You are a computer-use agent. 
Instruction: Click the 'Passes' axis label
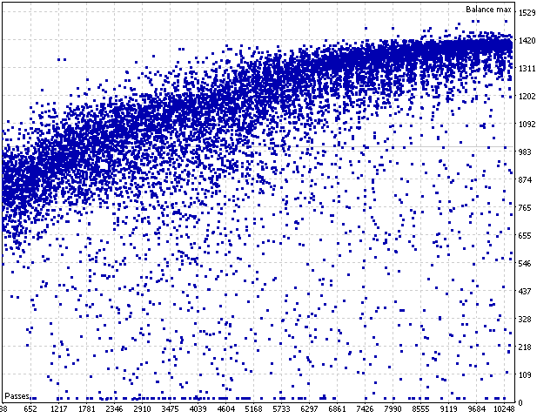point(17,396)
